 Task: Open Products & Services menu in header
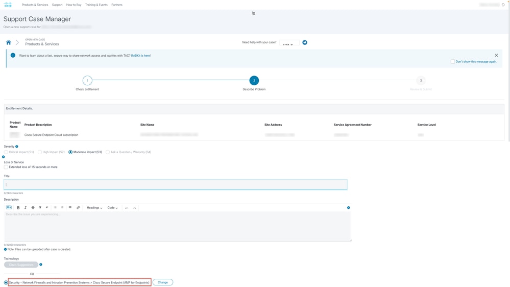35,5
